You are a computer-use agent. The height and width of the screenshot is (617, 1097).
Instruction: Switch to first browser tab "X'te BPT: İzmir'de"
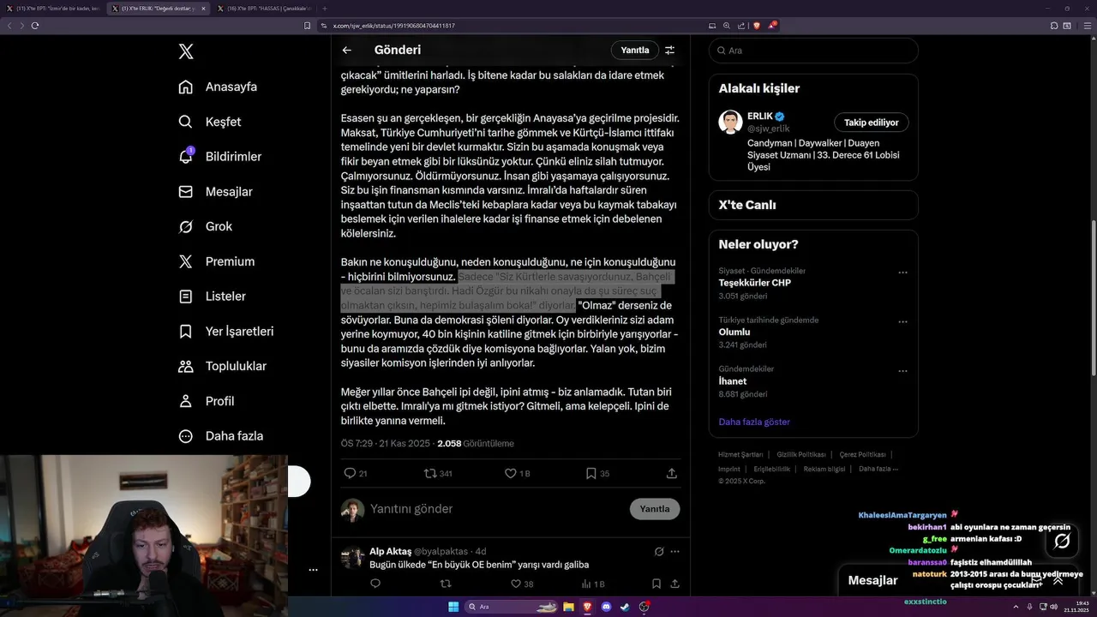[51, 8]
